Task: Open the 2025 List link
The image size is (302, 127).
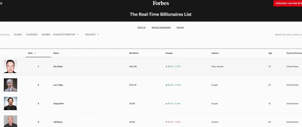Action: tap(141, 27)
